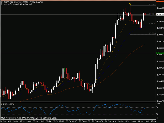
Task: Click the RSI scale value 100
Action: 158,104
